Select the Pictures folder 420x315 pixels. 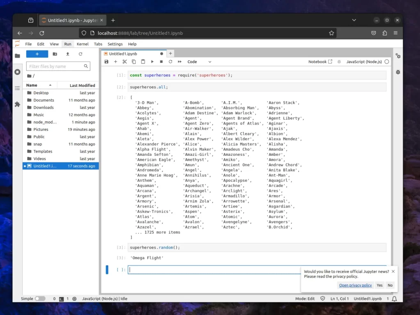61,129
